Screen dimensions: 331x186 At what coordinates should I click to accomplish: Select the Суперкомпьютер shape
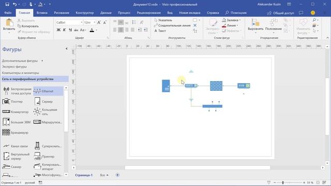48,146
